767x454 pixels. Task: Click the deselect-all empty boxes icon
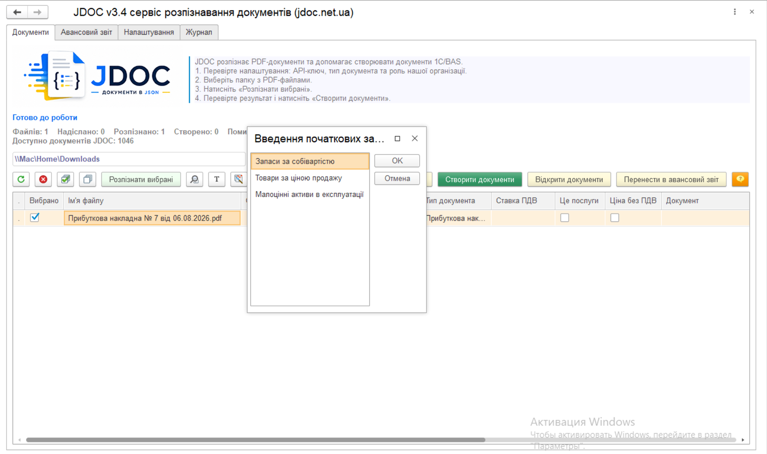(88, 179)
